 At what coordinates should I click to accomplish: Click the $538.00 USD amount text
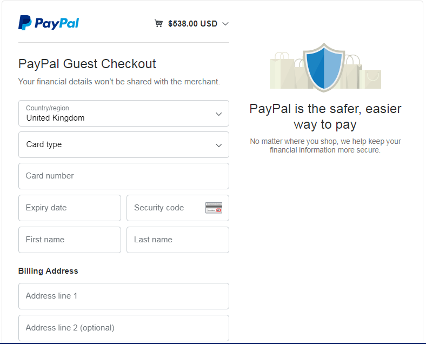(x=192, y=24)
